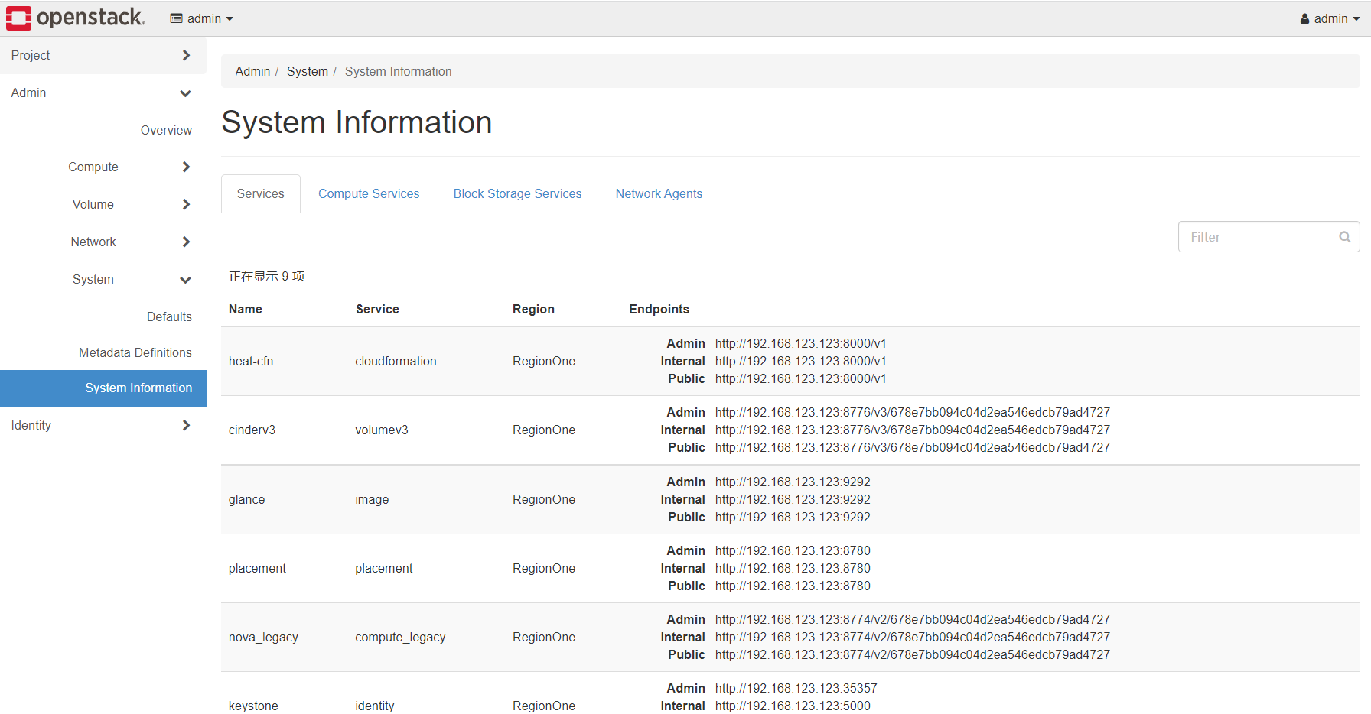Click the identity service cell

point(375,706)
